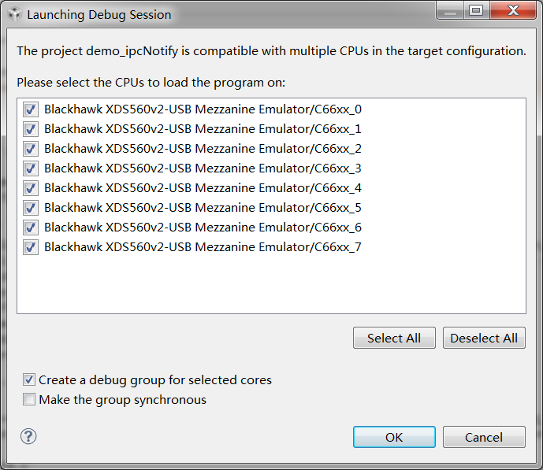The height and width of the screenshot is (470, 543).
Task: Uncheck the C66xx_6 CPU checkbox
Action: [x=31, y=228]
